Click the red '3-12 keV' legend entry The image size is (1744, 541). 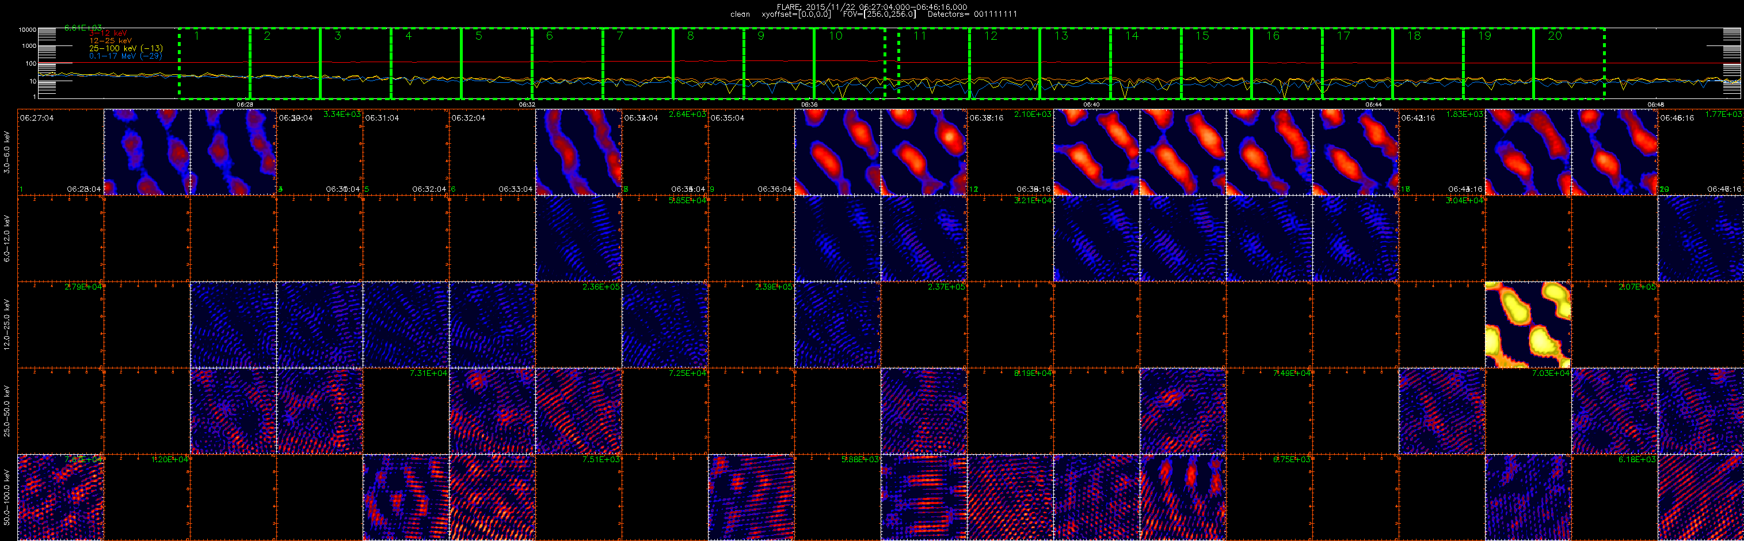click(x=108, y=33)
